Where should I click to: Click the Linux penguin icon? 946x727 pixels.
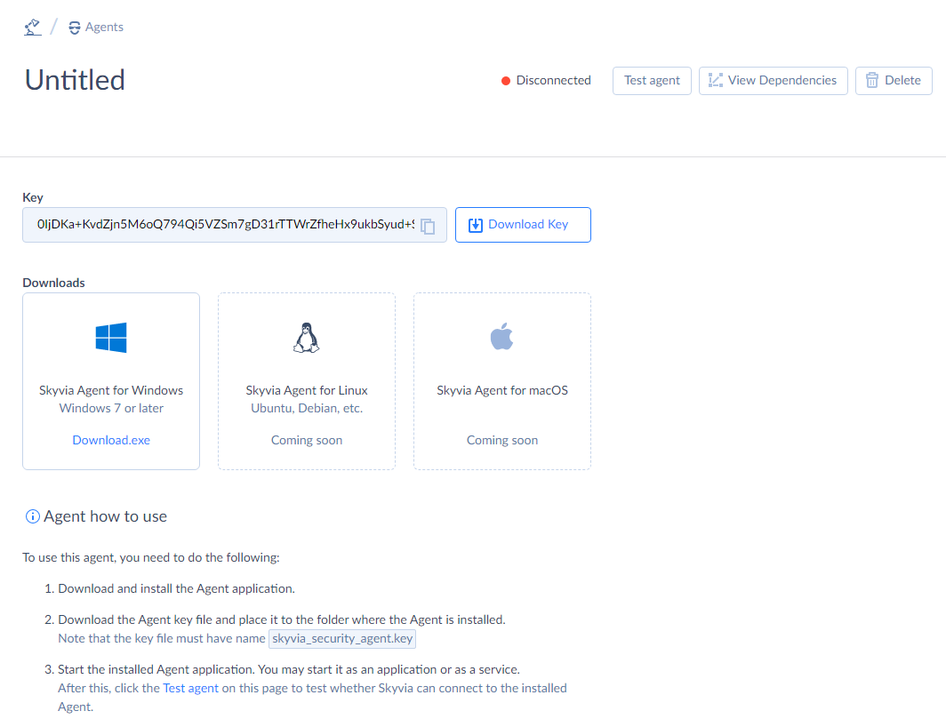(307, 337)
